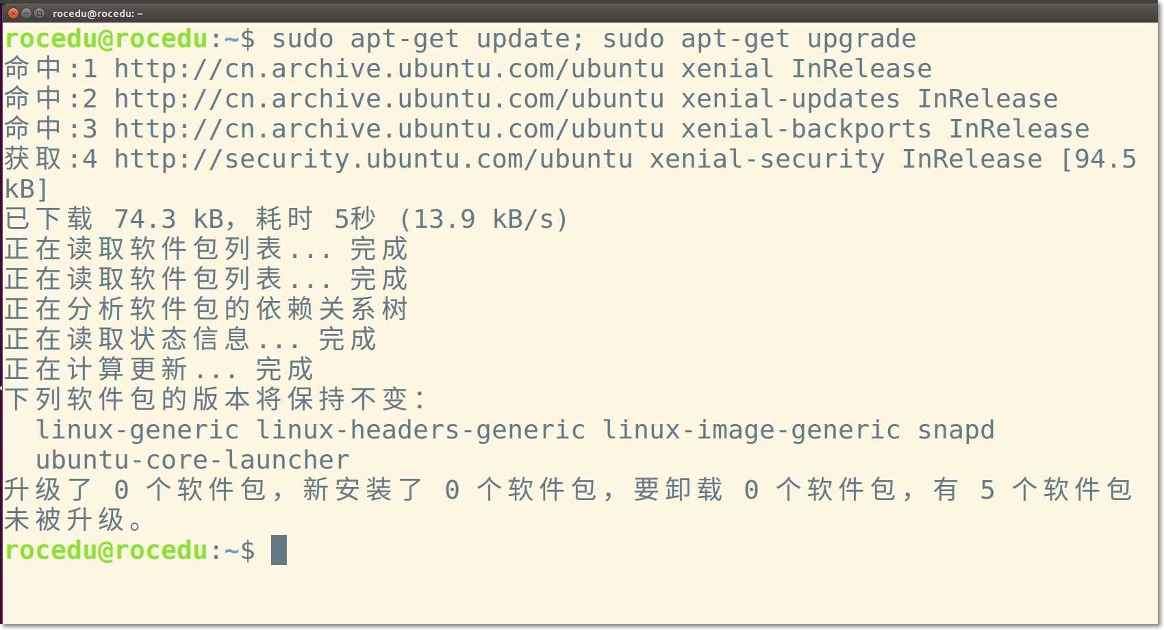The width and height of the screenshot is (1164, 630).
Task: Click the archive URL on the 命中:1 line
Action: (389, 69)
